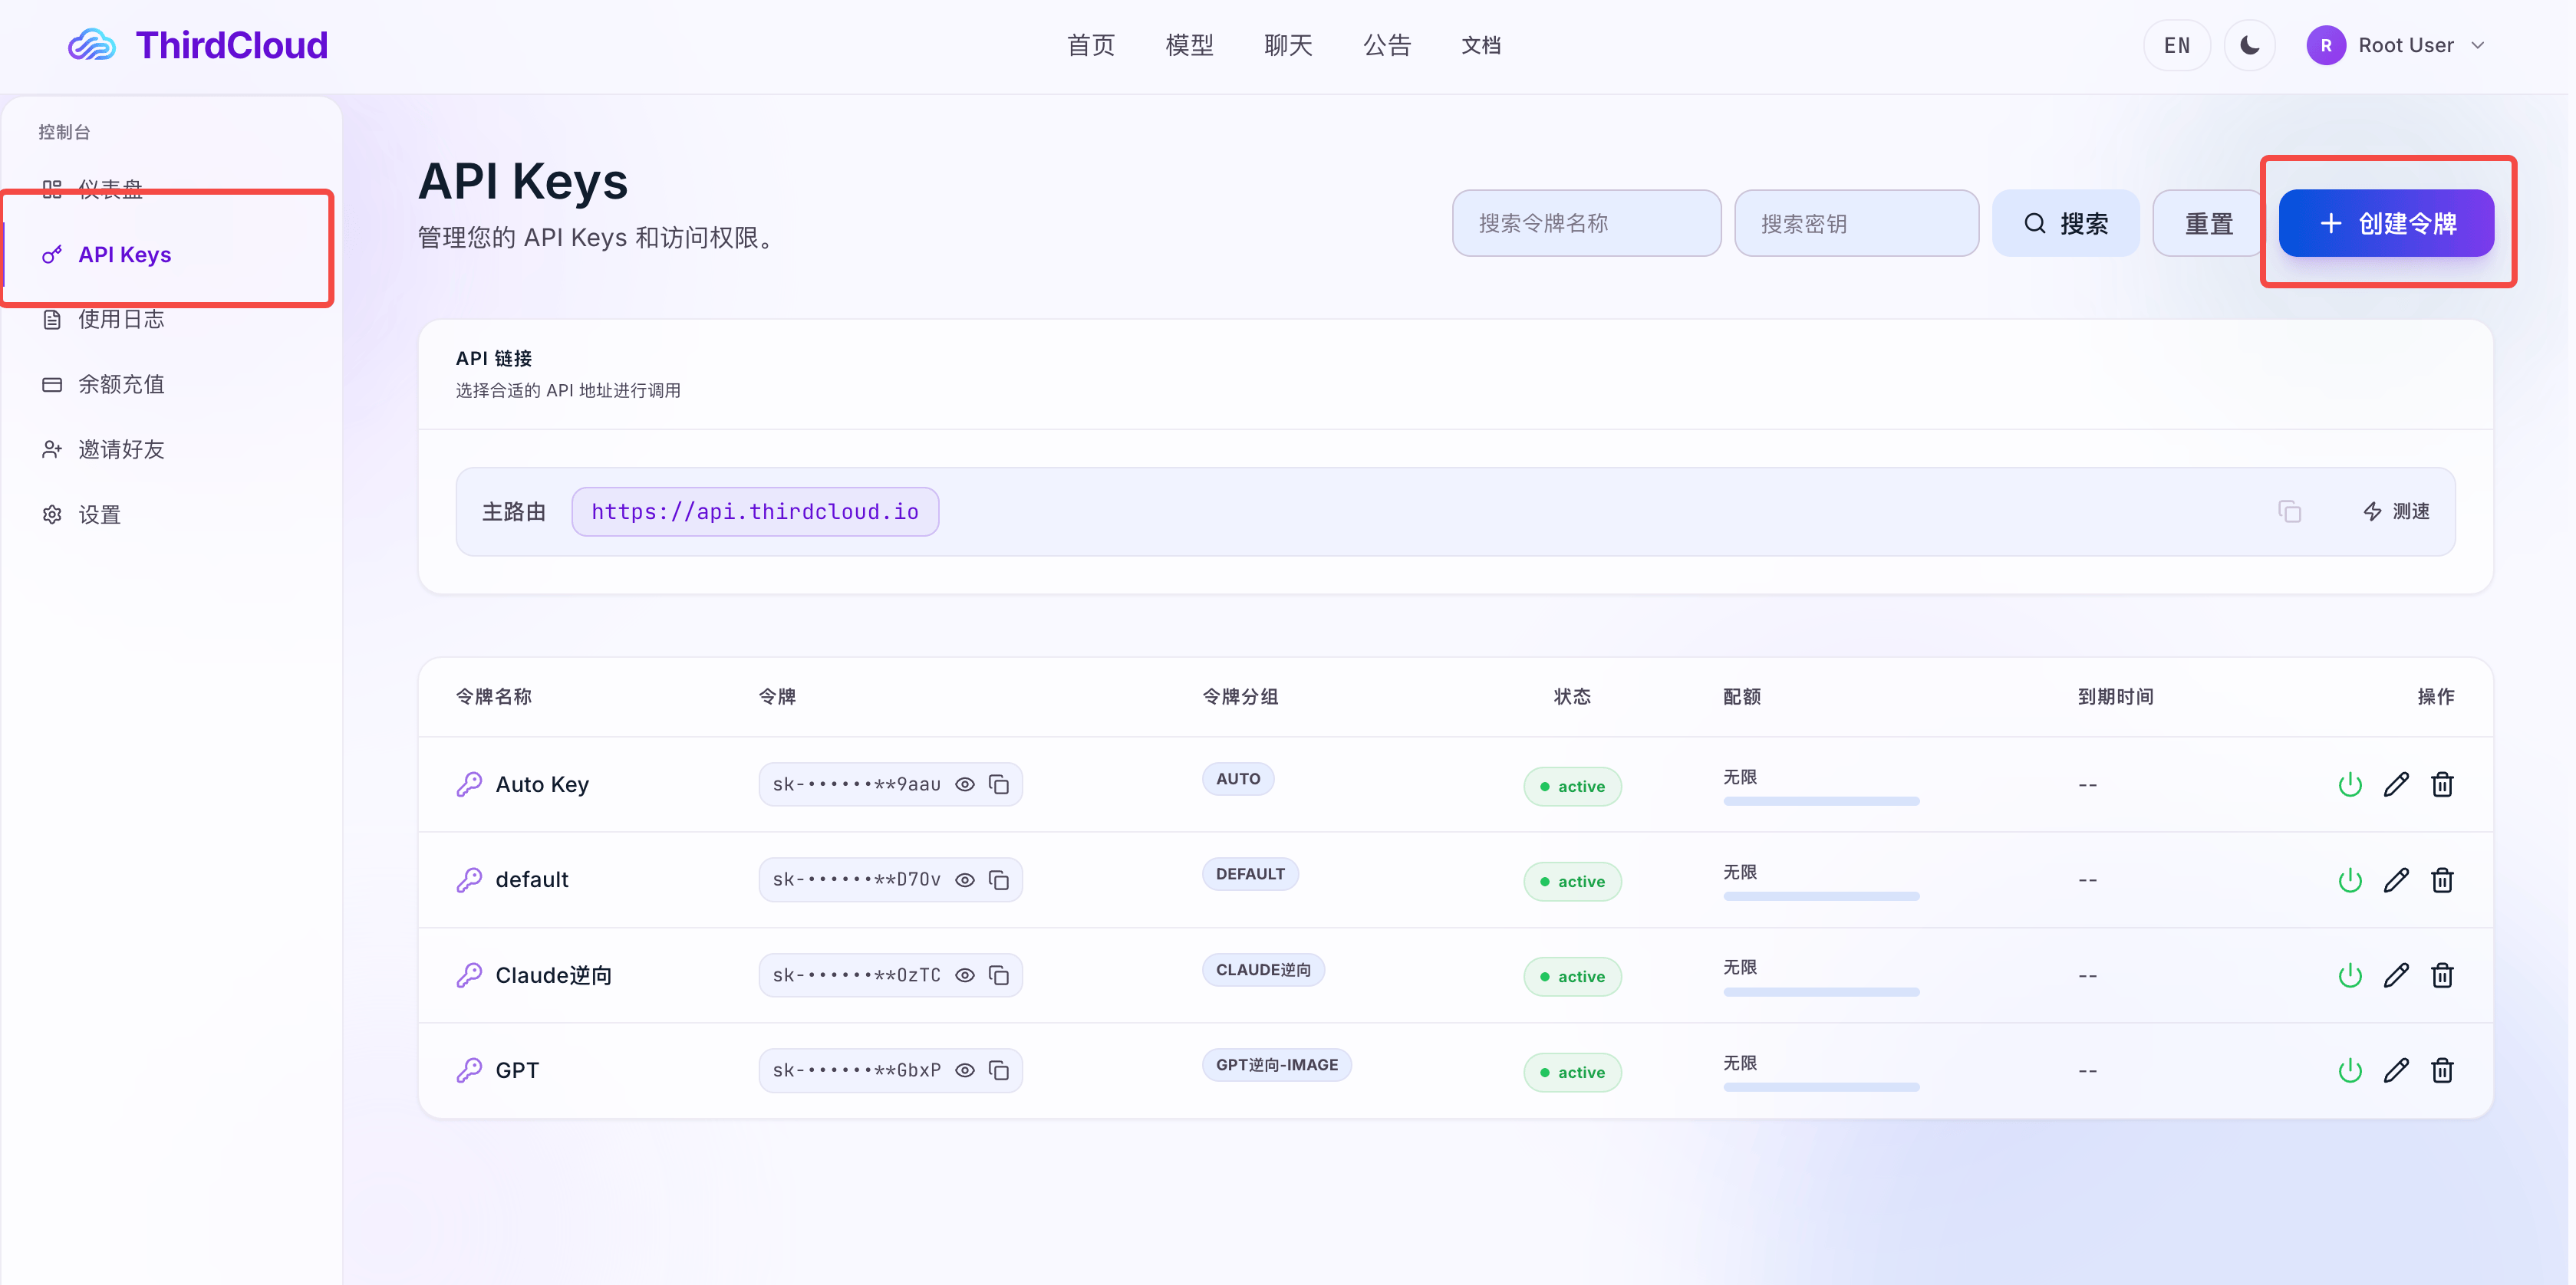Edit GPT key with pencil icon
Screen dimensions: 2576x1285
coord(2395,1070)
